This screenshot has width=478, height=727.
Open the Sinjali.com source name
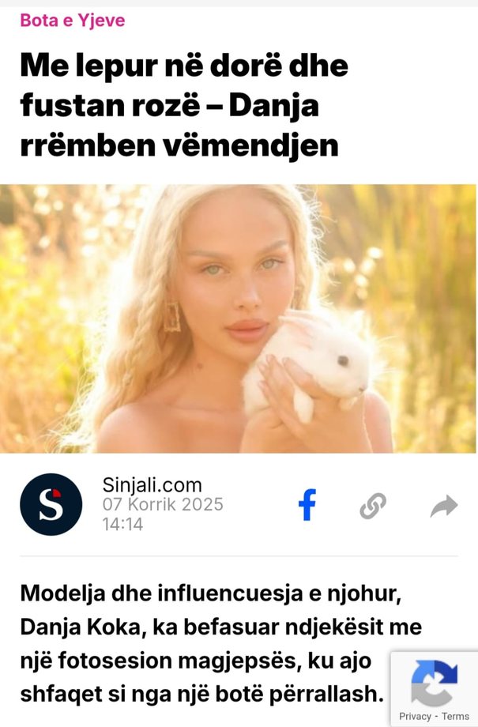(152, 485)
